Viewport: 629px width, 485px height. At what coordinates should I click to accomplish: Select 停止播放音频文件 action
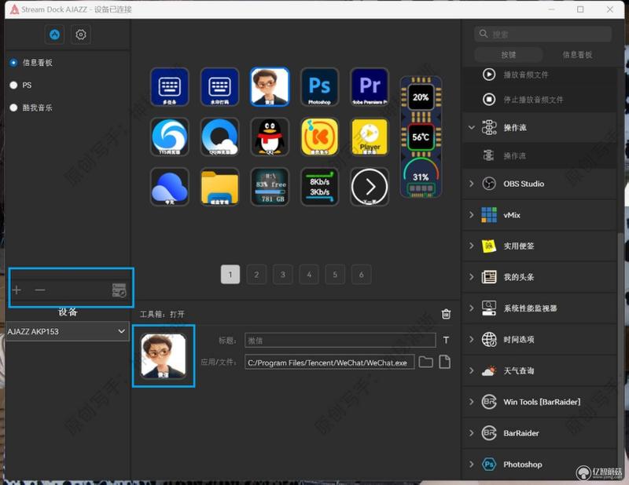pos(539,99)
